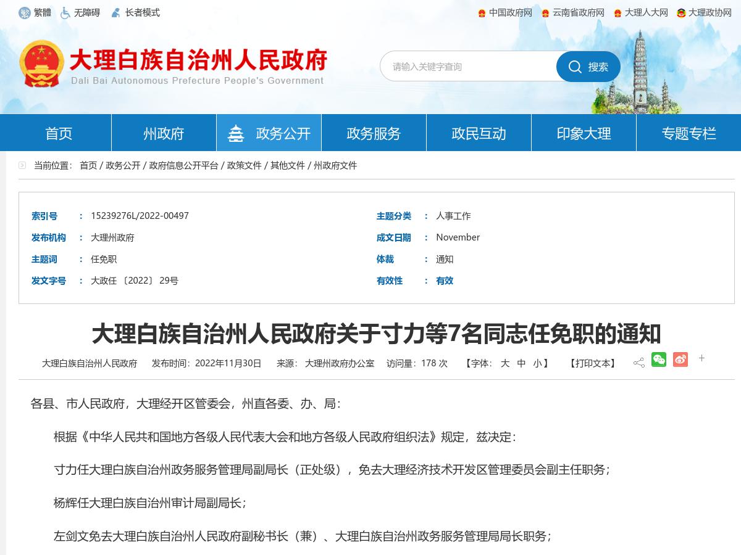Click the national emblem site logo

[42, 62]
